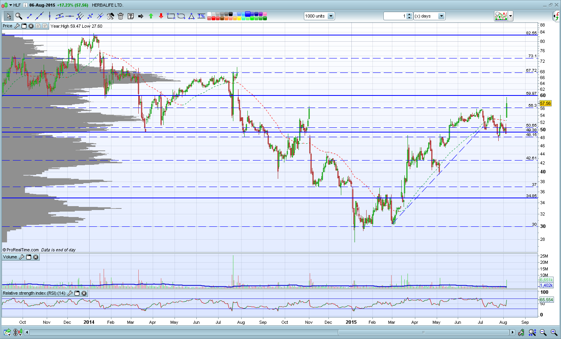Open RSI indicator wrench settings
This screenshot has height=339, width=561.
coord(70,293)
